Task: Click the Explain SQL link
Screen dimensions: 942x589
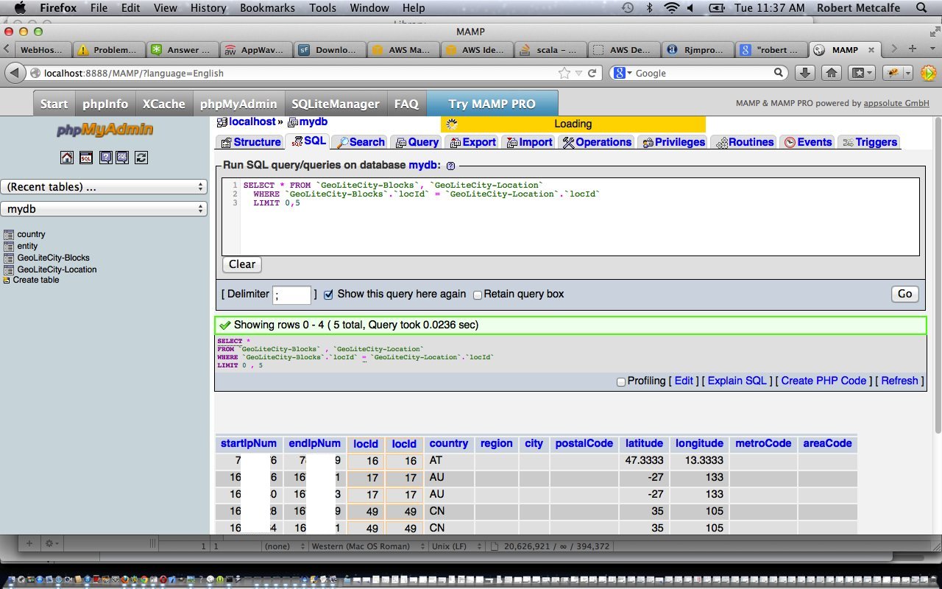Action: [x=737, y=381]
